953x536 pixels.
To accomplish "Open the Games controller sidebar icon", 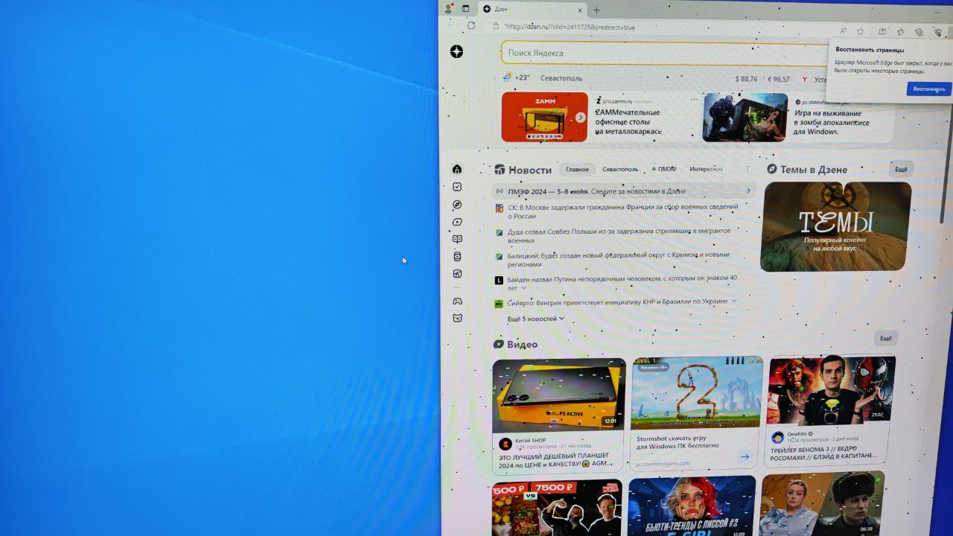I will [457, 301].
